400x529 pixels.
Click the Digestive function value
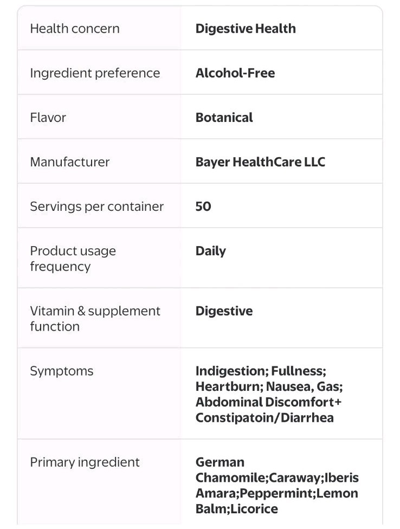click(x=224, y=311)
